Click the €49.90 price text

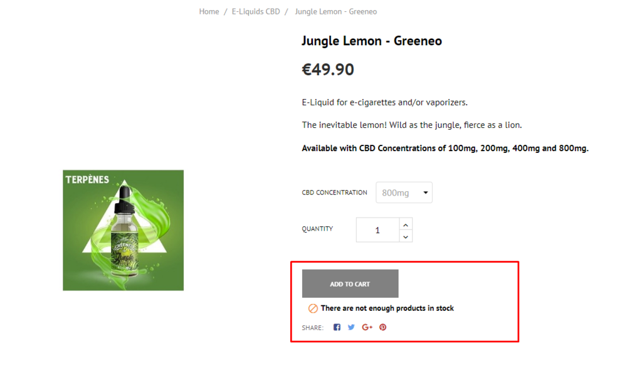click(x=328, y=70)
